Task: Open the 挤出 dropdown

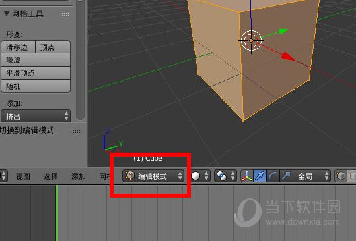Action: coord(36,117)
